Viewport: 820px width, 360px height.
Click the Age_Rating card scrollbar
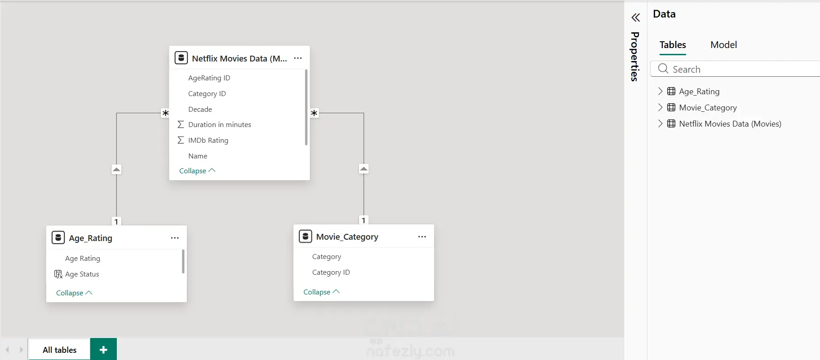183,261
